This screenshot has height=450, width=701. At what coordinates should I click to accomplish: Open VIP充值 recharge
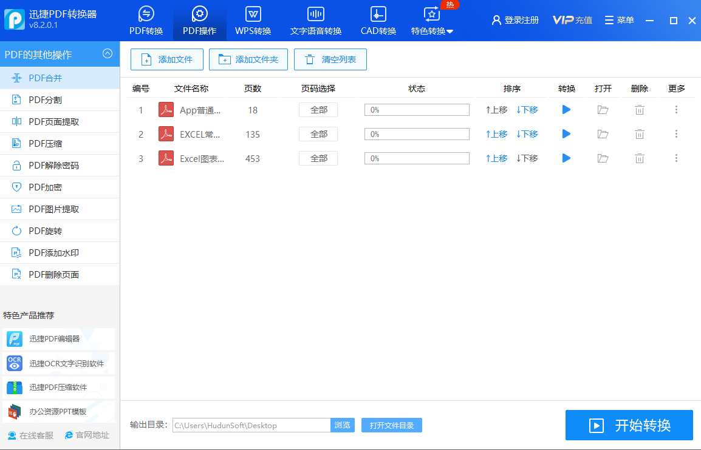click(x=572, y=20)
